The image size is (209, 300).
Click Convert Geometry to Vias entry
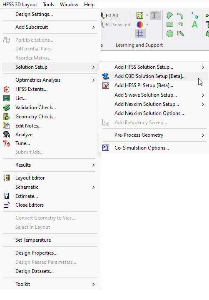click(50, 218)
